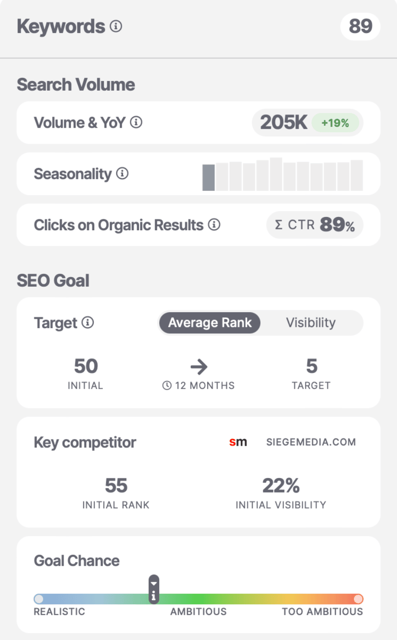
Task: Click the info icon next to Keywords
Action: tap(116, 27)
